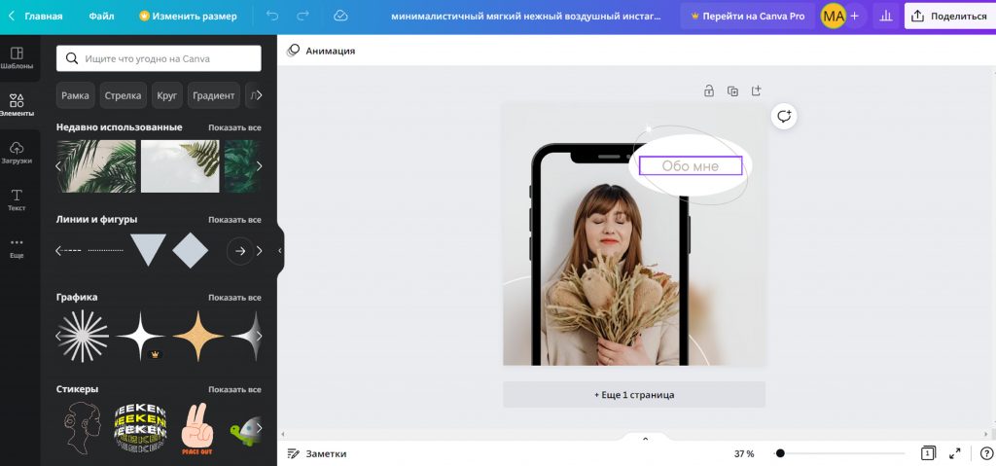Insert the WEEKEND text sticker
Screen dimensions: 996x466
pos(140,428)
